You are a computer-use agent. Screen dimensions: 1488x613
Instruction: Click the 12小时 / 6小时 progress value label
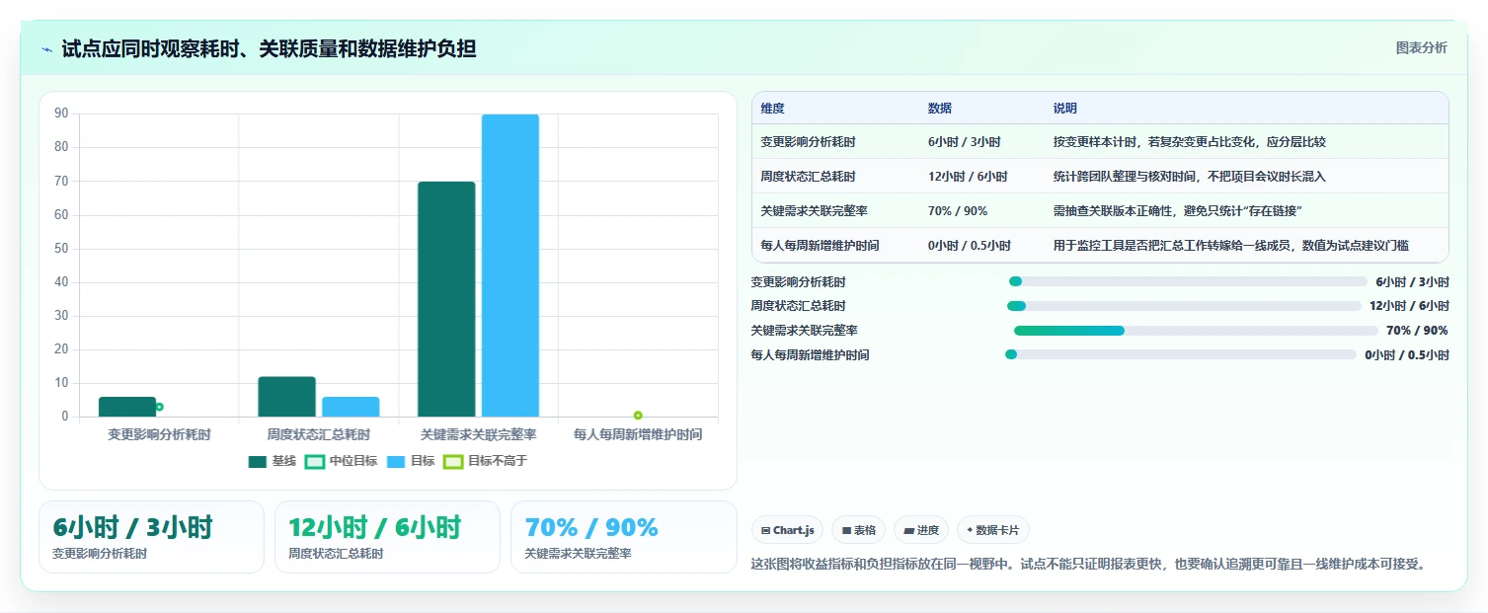1409,306
